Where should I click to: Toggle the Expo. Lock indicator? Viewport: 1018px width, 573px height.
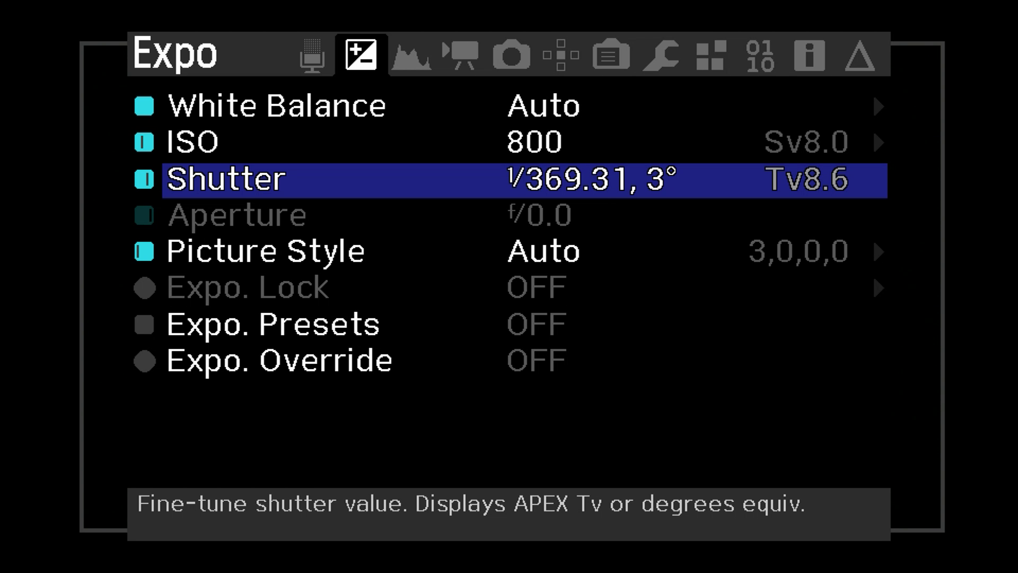[x=144, y=288]
